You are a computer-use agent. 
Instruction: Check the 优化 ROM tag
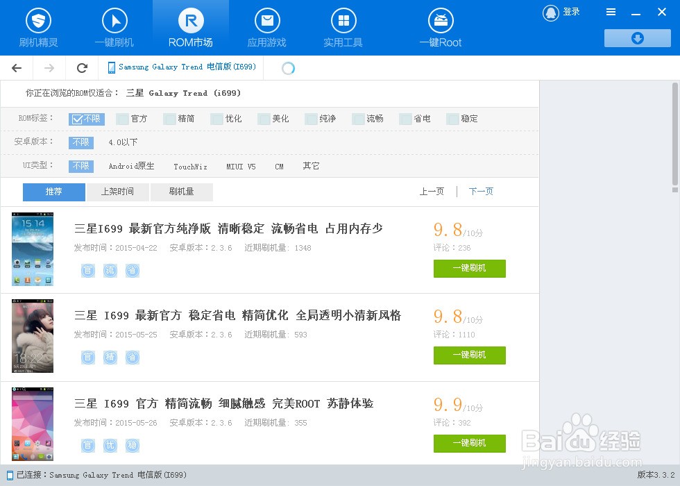coord(216,119)
